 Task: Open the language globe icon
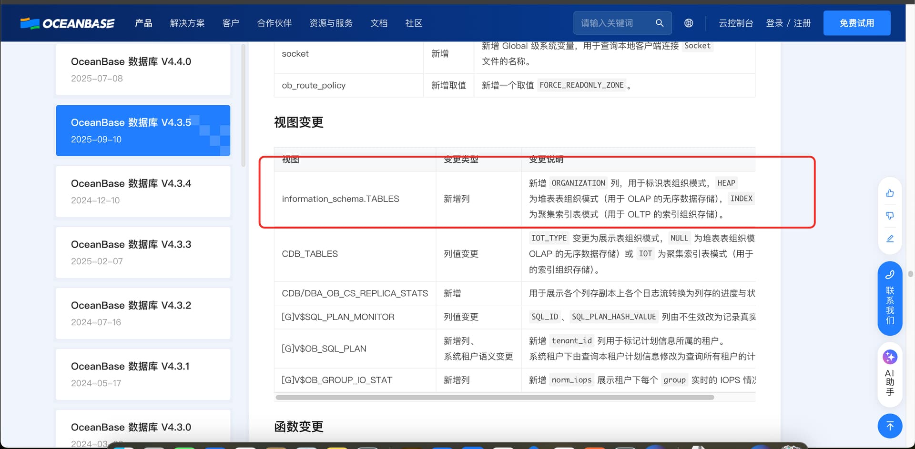pos(688,23)
